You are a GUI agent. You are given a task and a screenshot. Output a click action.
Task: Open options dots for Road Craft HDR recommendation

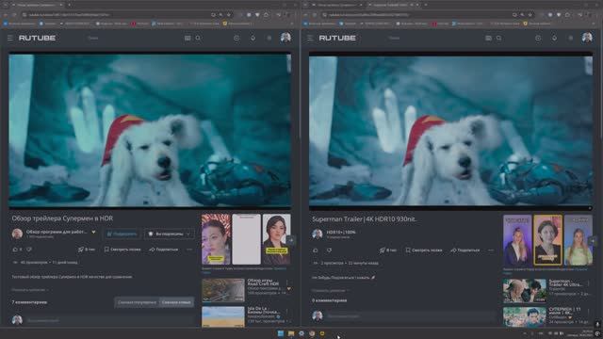point(287,282)
